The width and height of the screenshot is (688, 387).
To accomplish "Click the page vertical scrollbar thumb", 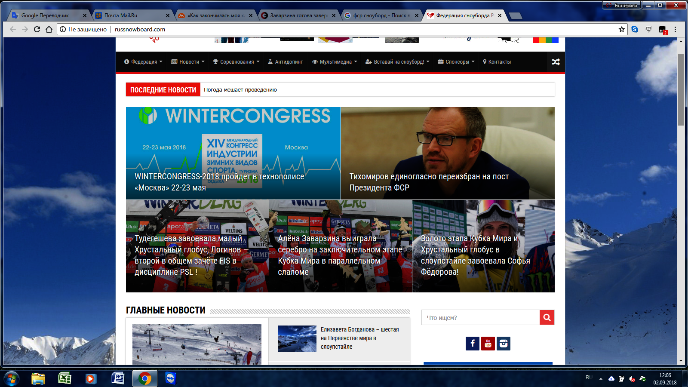I will pyautogui.click(x=681, y=89).
